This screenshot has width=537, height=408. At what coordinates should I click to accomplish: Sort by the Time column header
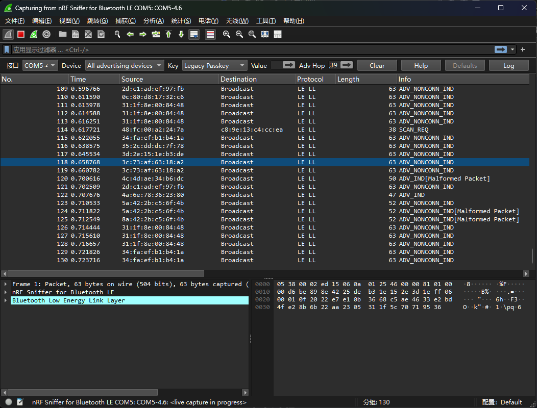click(x=94, y=79)
